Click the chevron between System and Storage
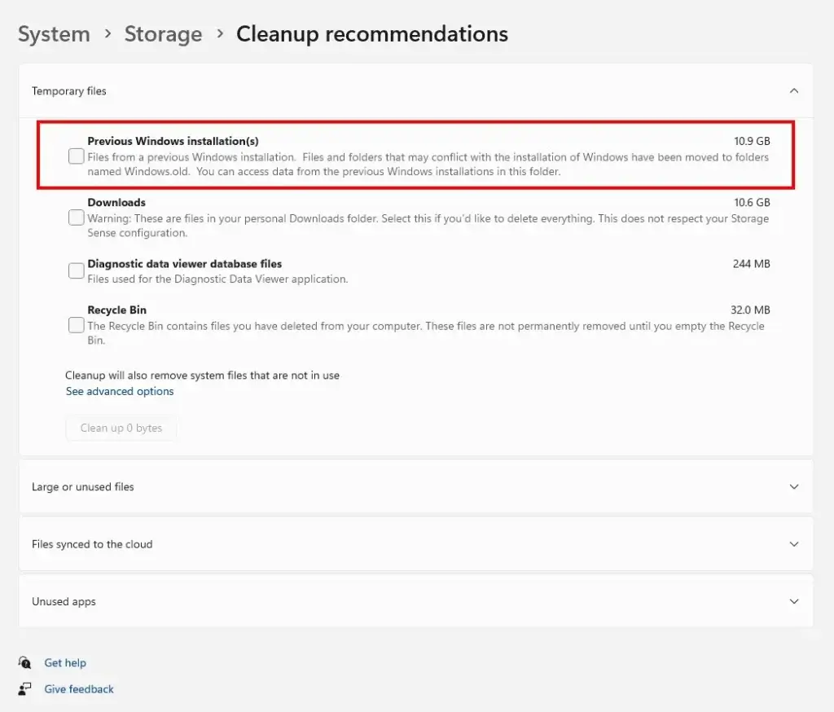Screen dimensions: 834x712 pyautogui.click(x=108, y=33)
